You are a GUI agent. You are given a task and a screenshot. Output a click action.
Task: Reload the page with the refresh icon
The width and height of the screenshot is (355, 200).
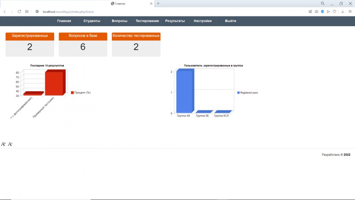[x=19, y=12]
